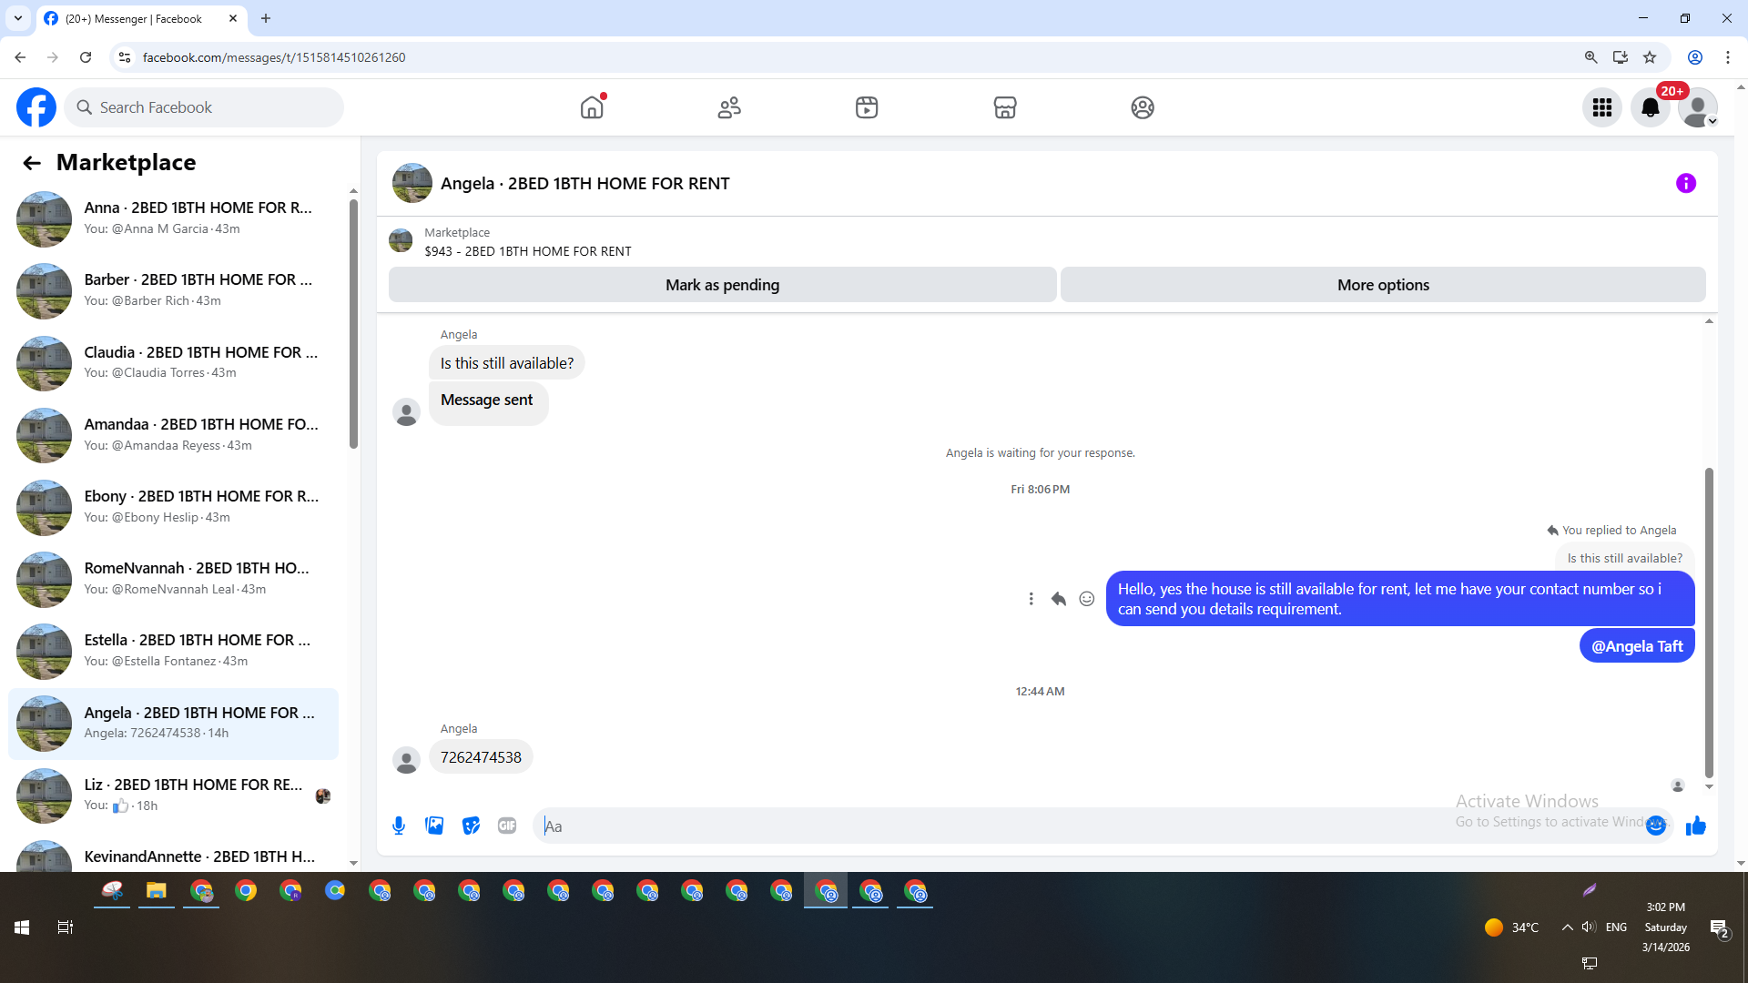Record a voice clip with microphone

coord(399,826)
